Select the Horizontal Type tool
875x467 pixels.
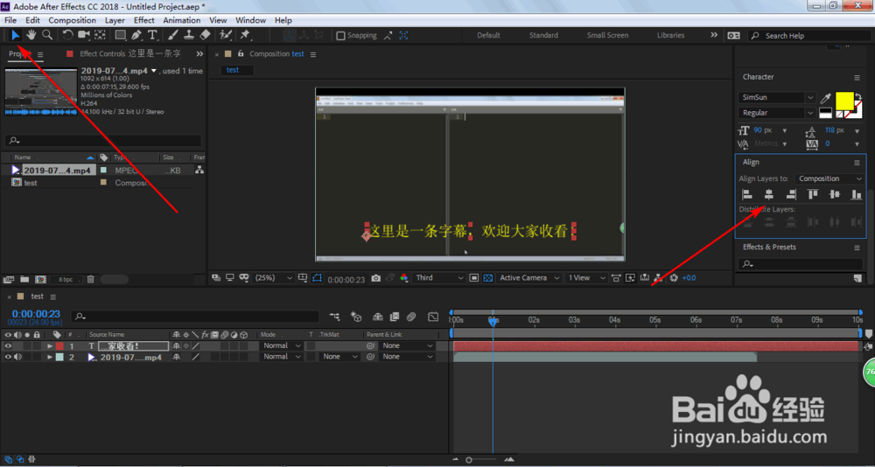click(x=152, y=35)
